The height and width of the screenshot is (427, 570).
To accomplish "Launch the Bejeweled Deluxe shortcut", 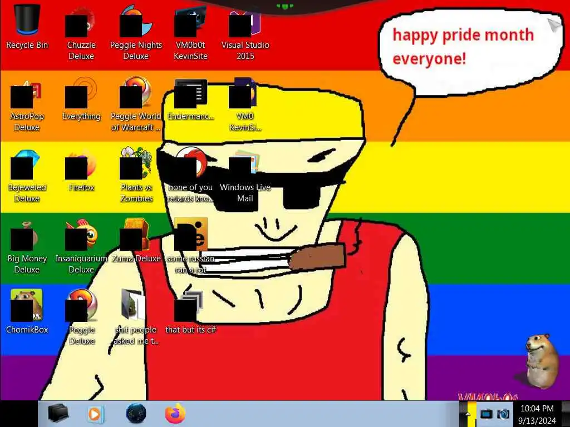I will [27, 176].
